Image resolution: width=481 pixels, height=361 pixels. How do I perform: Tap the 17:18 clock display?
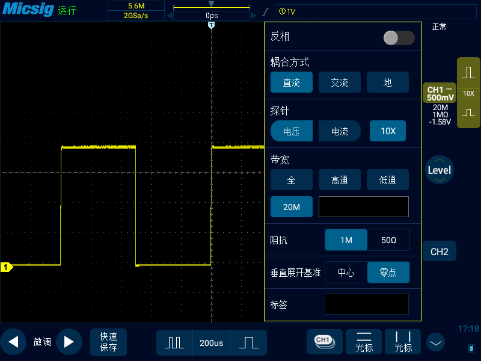click(468, 329)
